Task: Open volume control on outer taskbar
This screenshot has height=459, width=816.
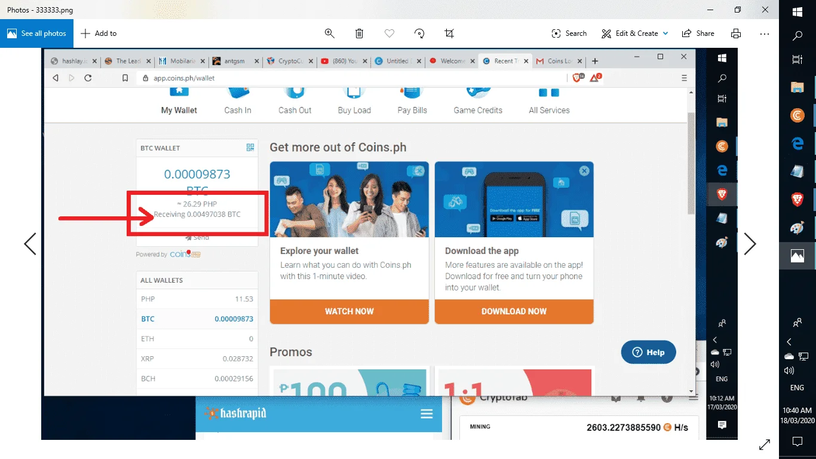Action: coord(789,371)
